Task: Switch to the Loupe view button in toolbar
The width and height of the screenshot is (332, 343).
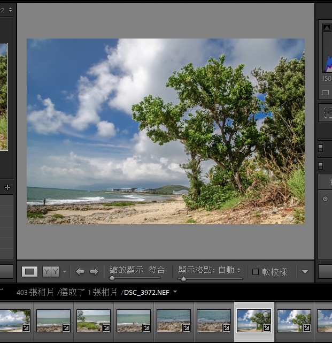Action: [30, 272]
